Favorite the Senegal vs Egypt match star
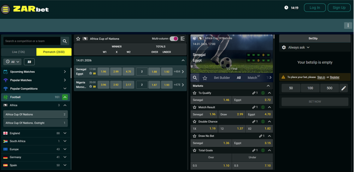The width and height of the screenshot is (354, 172). click(91, 73)
